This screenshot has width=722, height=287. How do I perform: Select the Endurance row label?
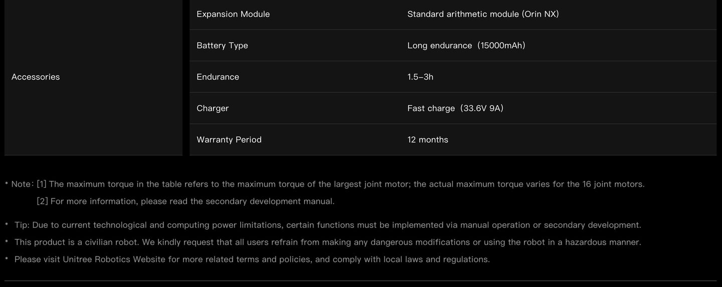218,77
